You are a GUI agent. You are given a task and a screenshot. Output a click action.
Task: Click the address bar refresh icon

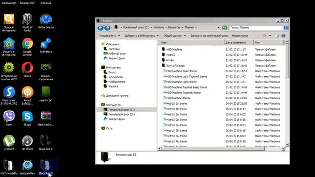224,28
